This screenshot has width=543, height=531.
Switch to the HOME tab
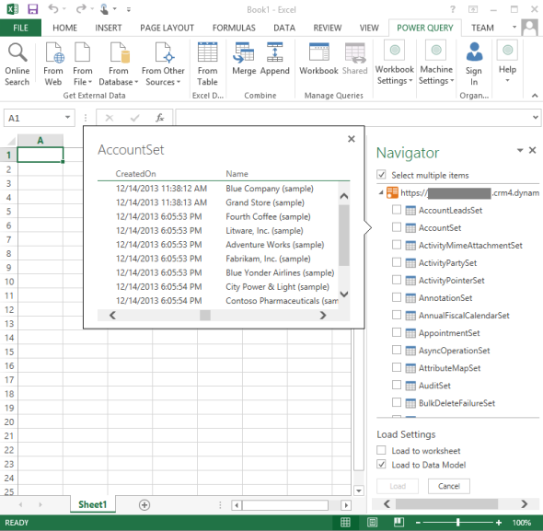click(64, 28)
